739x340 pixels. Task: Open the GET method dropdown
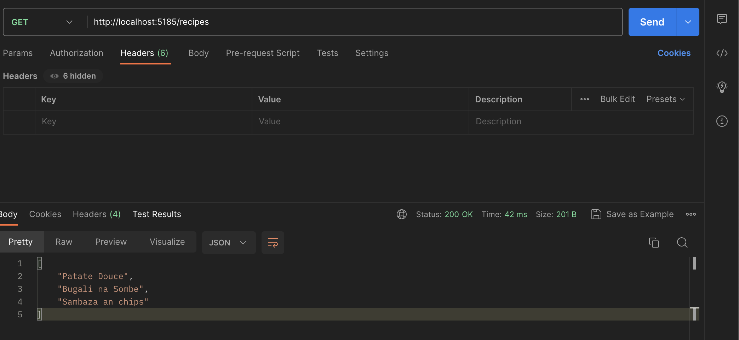click(x=42, y=22)
